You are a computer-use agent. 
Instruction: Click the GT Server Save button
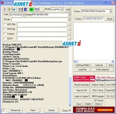78,104
